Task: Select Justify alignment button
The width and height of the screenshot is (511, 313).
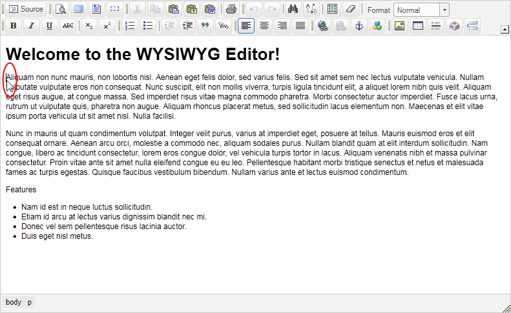Action: 300,26
